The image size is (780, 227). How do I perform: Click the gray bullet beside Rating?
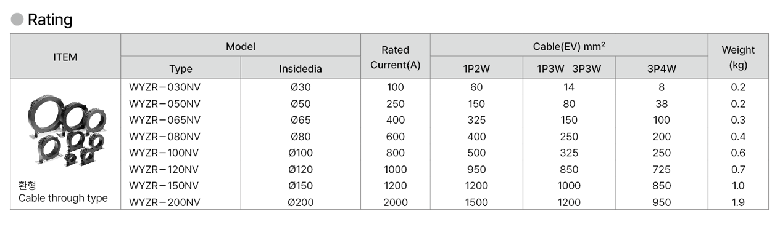[18, 20]
